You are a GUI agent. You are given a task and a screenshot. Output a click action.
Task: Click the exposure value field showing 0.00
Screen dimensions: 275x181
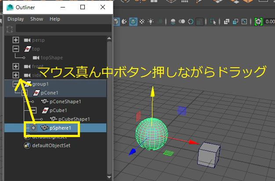(x=269, y=22)
